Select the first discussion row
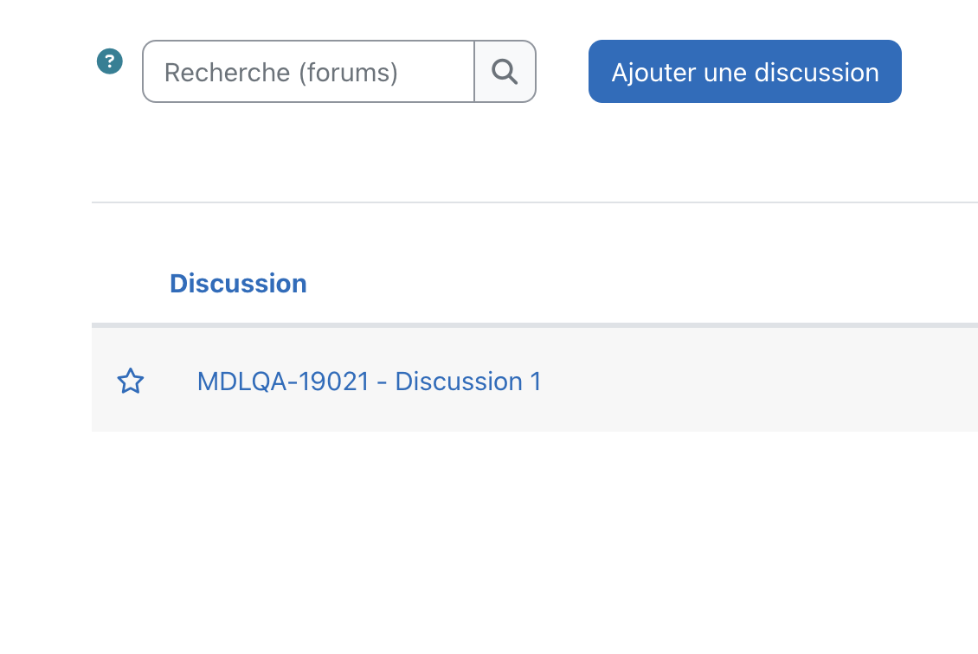978x654 pixels. click(535, 380)
